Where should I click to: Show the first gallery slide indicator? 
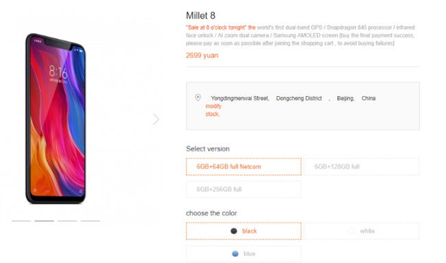coord(21,221)
